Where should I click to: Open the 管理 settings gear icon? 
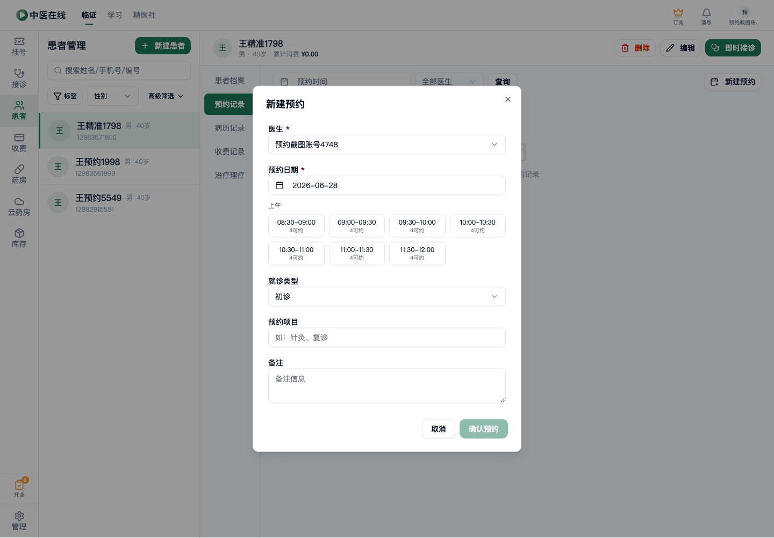19,521
